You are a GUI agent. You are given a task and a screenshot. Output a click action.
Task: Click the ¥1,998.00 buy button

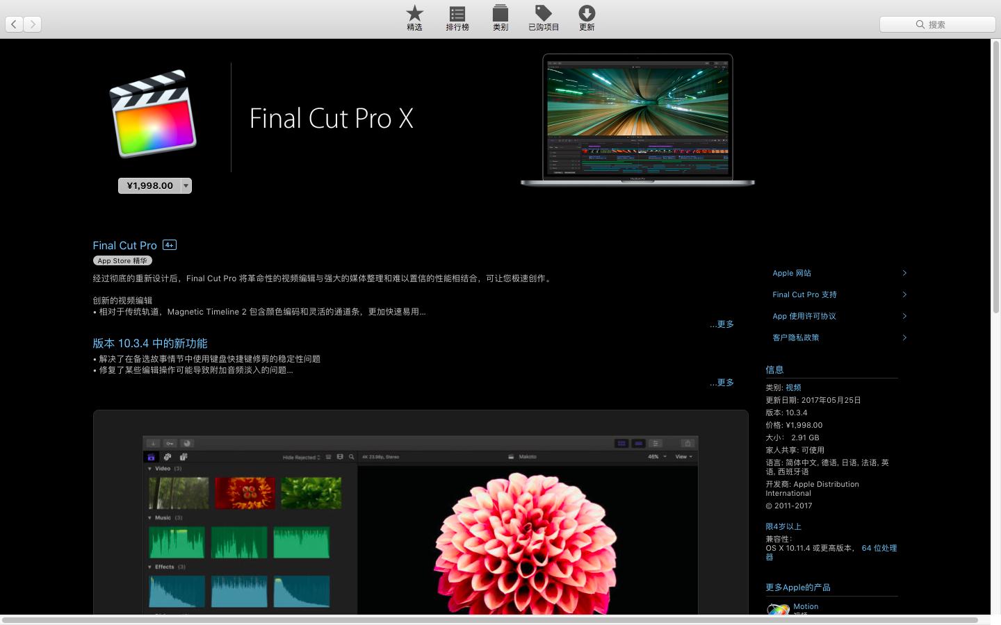[x=149, y=186]
